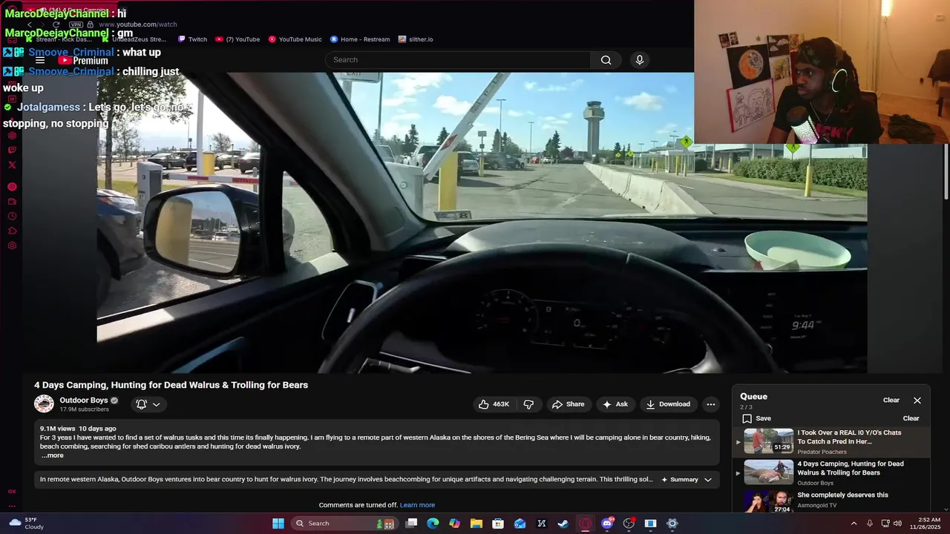Open the three-dot more actions menu
950x534 pixels.
point(711,404)
